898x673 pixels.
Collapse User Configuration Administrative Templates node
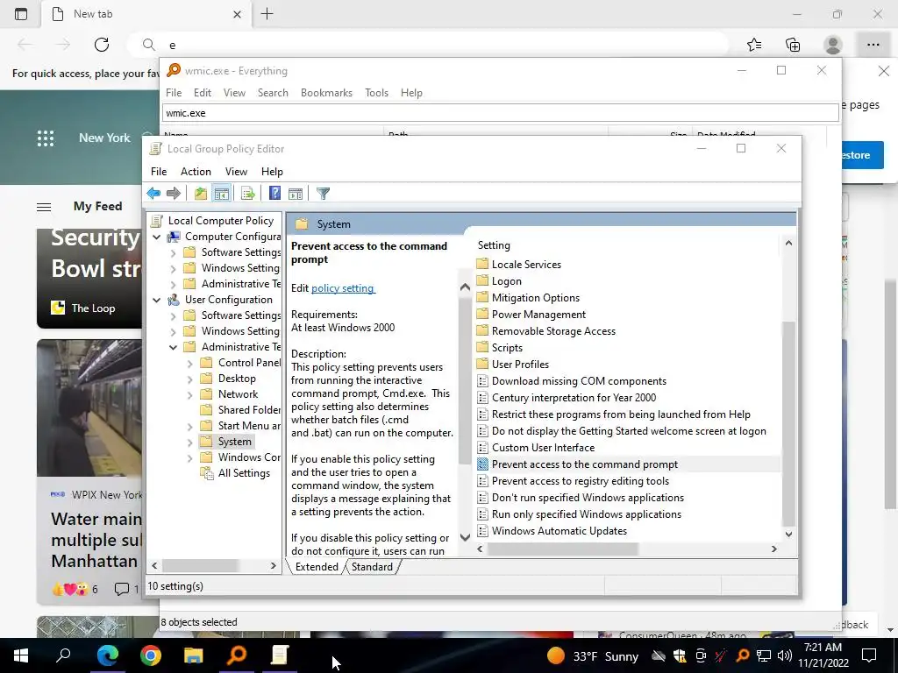click(x=173, y=347)
